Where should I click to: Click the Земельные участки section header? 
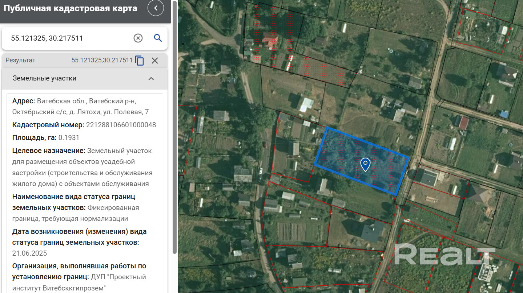pos(44,79)
